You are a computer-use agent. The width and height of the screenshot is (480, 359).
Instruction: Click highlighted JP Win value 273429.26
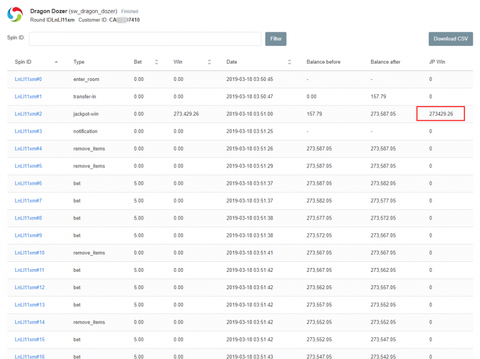point(441,114)
